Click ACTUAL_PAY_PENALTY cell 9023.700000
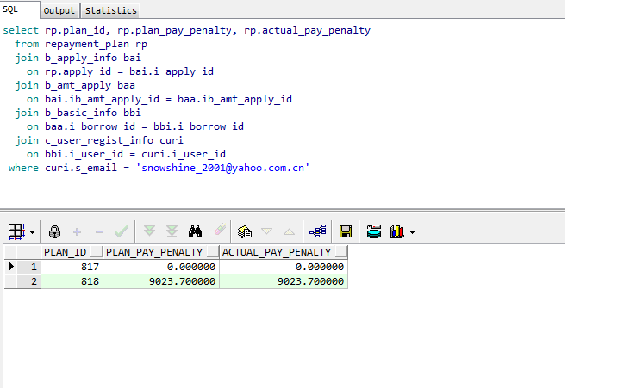This screenshot has height=388, width=624. [x=284, y=281]
